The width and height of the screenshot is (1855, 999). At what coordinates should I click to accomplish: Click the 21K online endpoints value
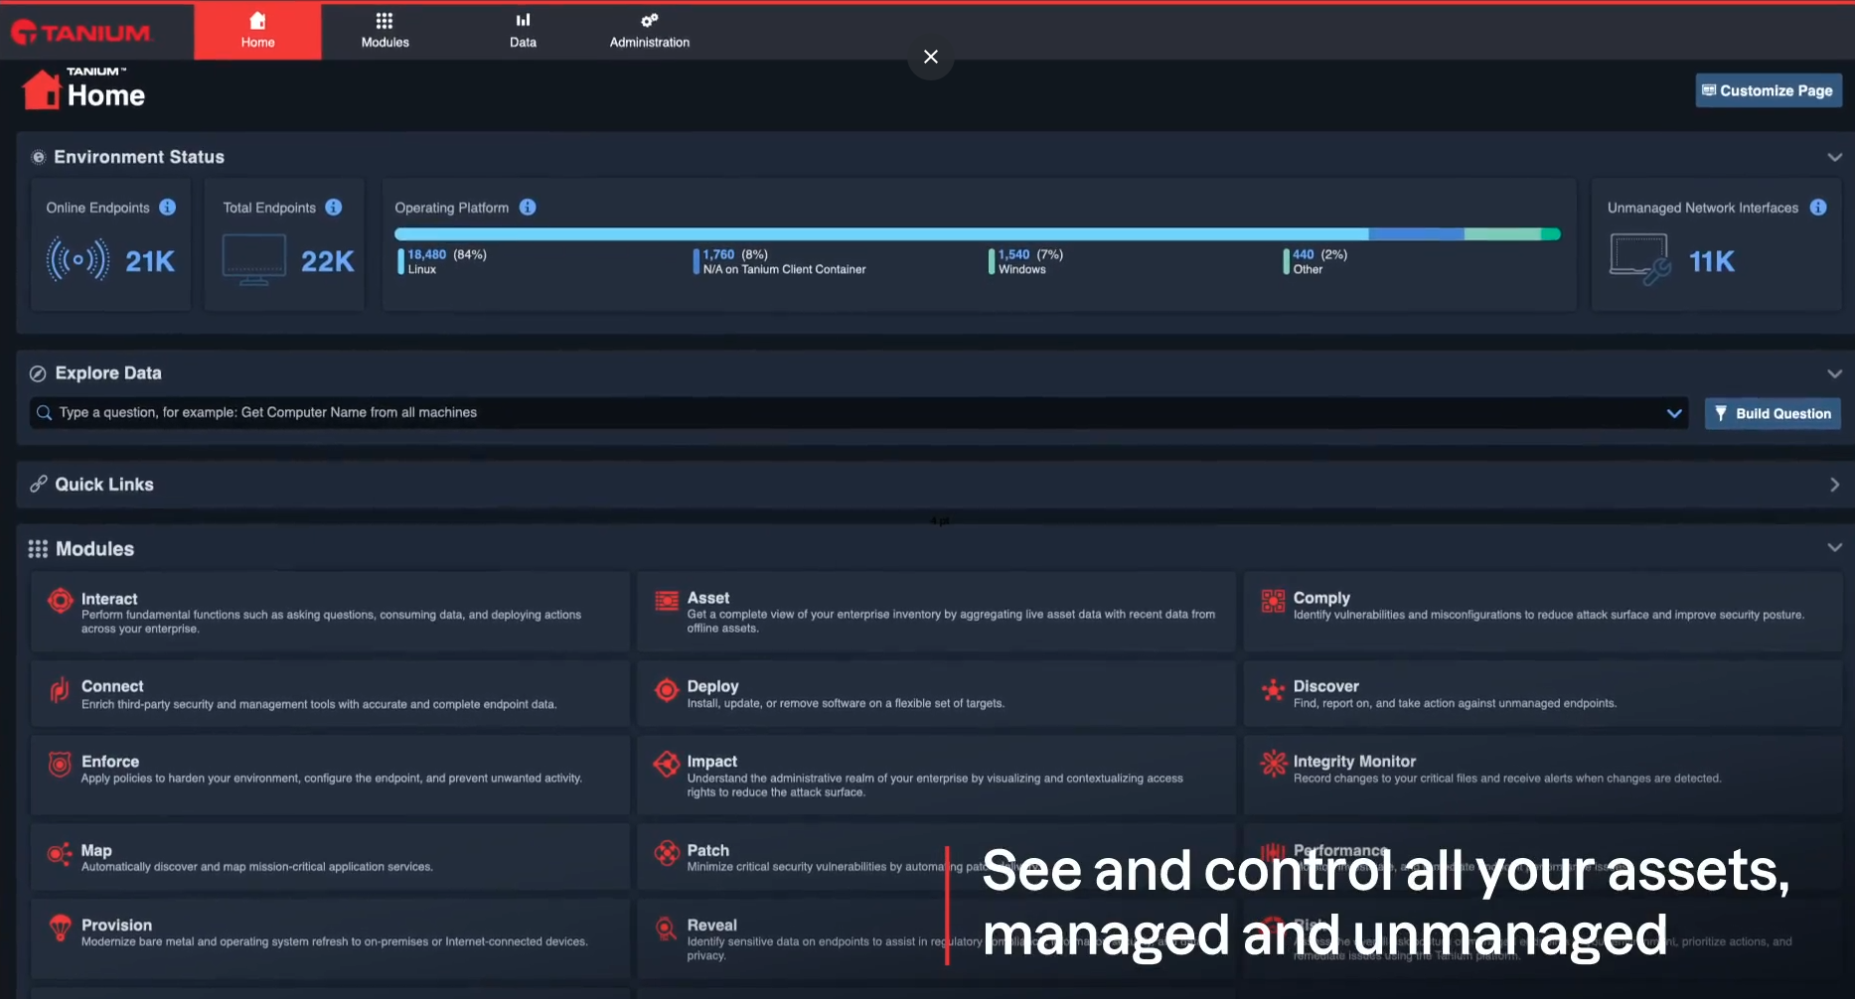(x=150, y=261)
